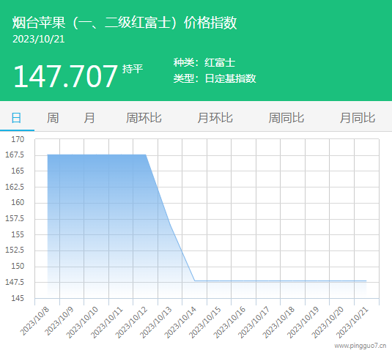
Task: Click the 2023/10/17 x-axis label
Action: click(254, 322)
